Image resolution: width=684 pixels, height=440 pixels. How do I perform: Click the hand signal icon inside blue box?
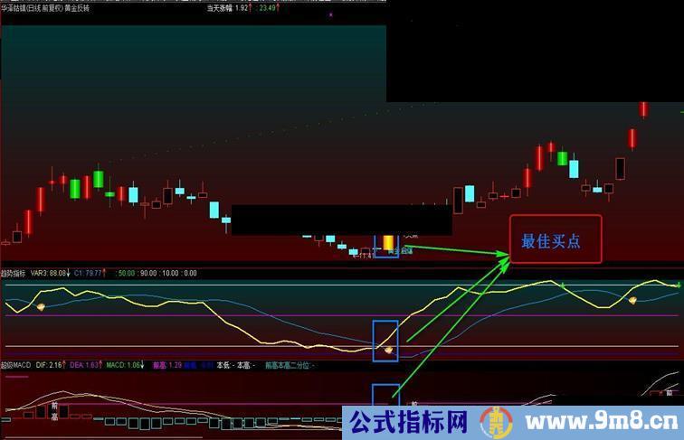tap(388, 350)
